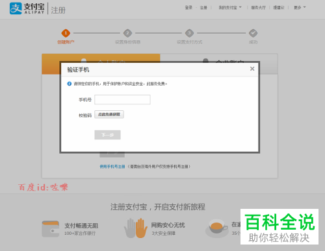Click the 100+家合作银行 text
Screen dimensions: 325x251
coord(80,233)
